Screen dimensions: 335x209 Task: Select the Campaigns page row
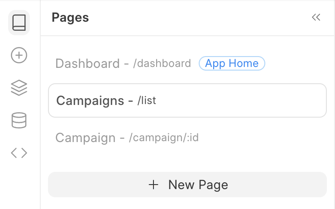pyautogui.click(x=187, y=100)
